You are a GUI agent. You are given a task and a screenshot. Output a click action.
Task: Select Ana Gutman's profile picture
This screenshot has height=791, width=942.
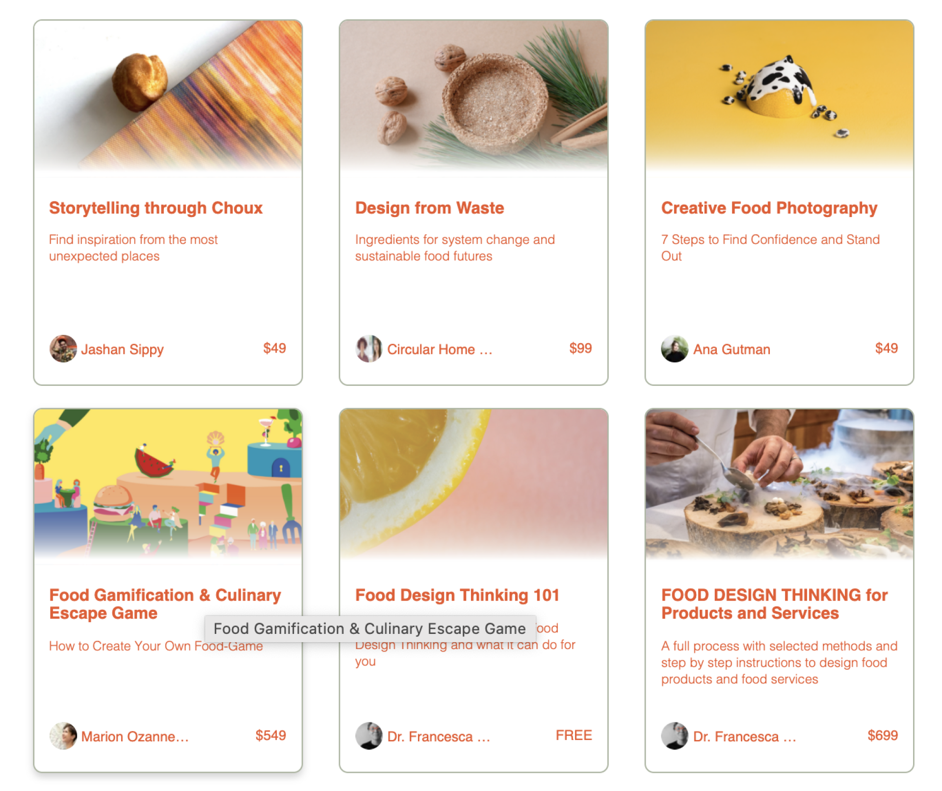click(x=675, y=349)
